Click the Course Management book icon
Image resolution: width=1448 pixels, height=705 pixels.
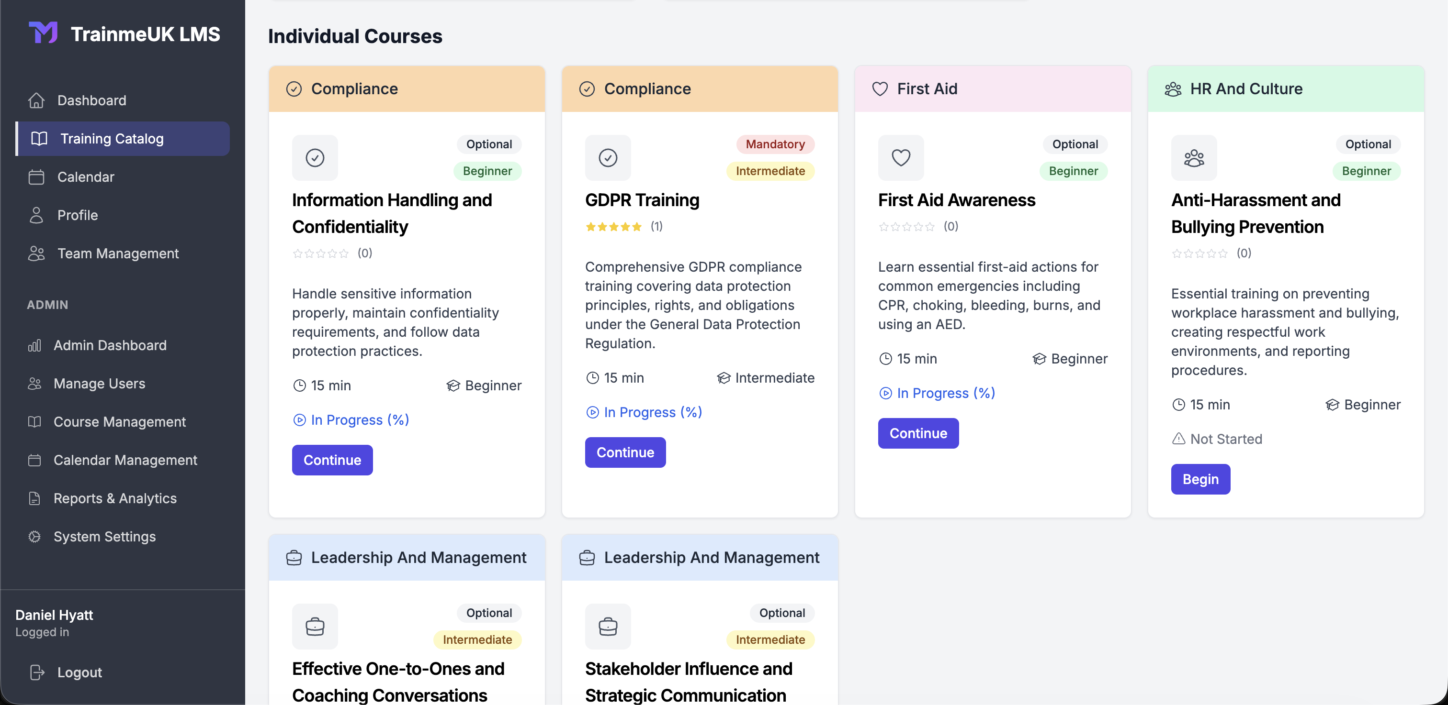[x=34, y=421]
